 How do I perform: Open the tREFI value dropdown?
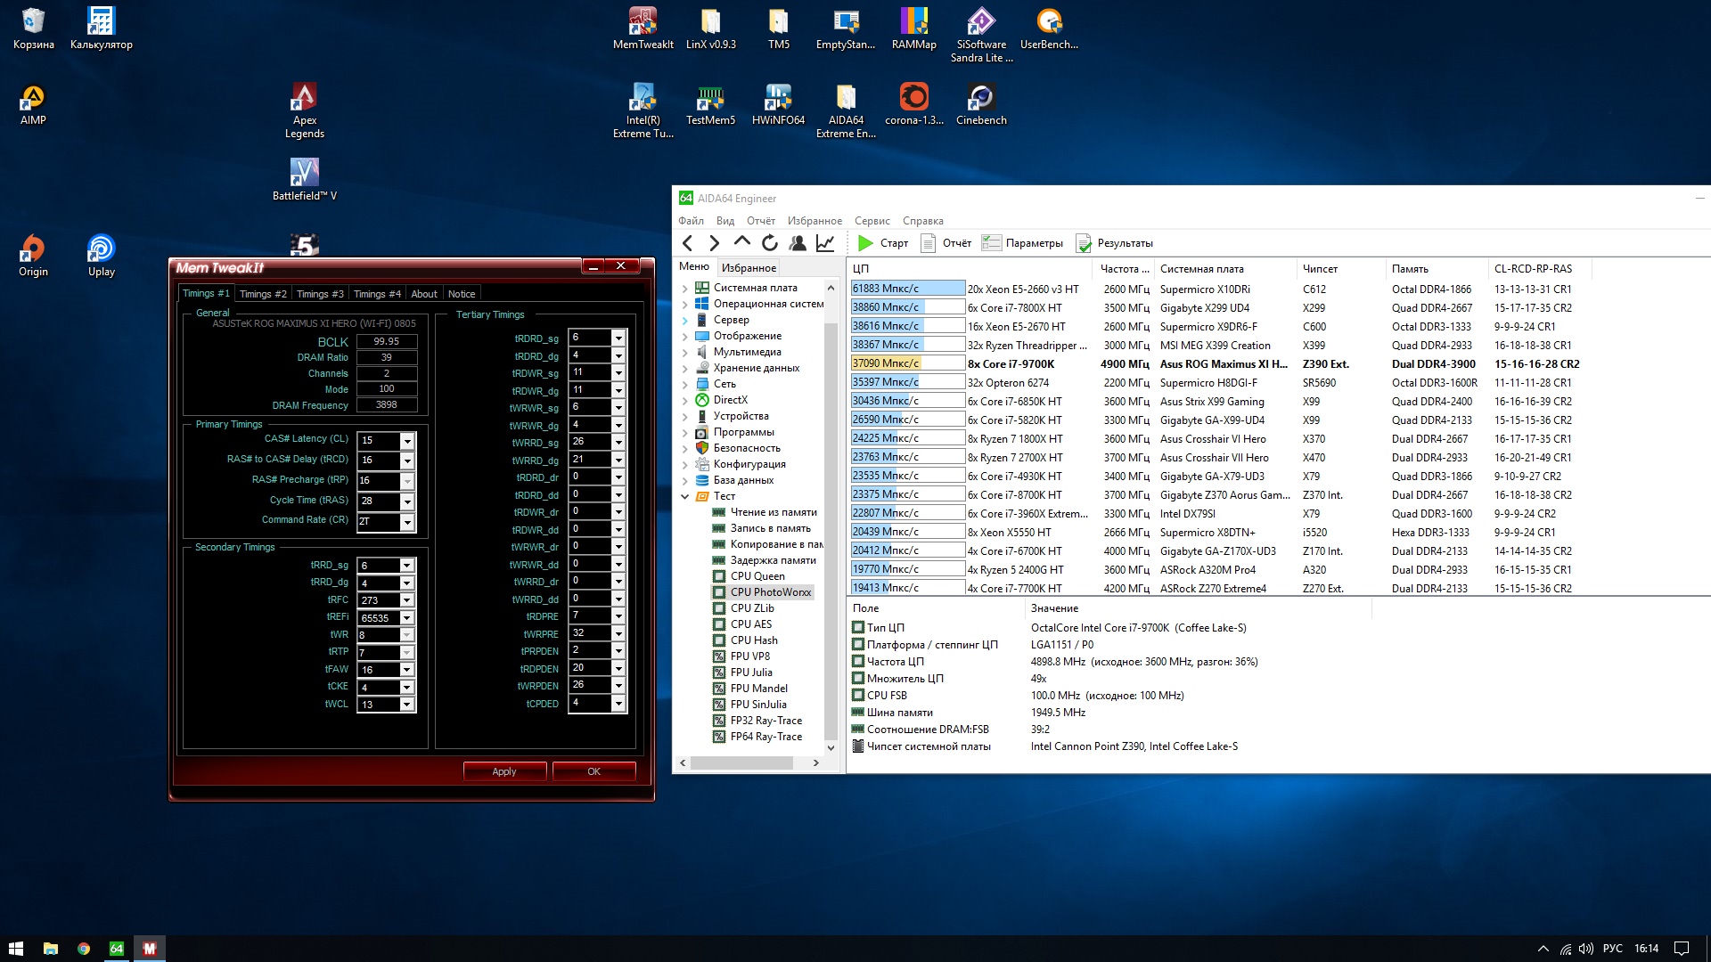(x=407, y=618)
